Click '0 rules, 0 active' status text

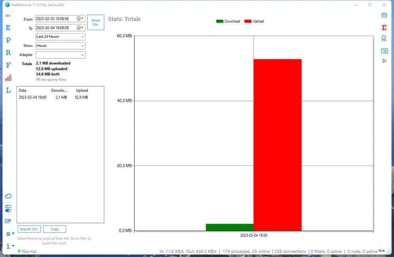pyautogui.click(x=362, y=251)
